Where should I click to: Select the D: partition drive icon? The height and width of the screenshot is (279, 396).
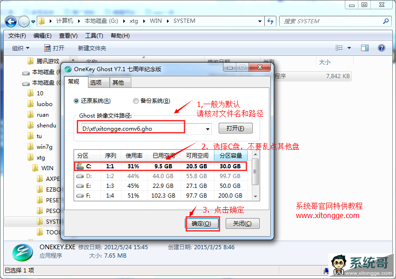click(x=80, y=176)
